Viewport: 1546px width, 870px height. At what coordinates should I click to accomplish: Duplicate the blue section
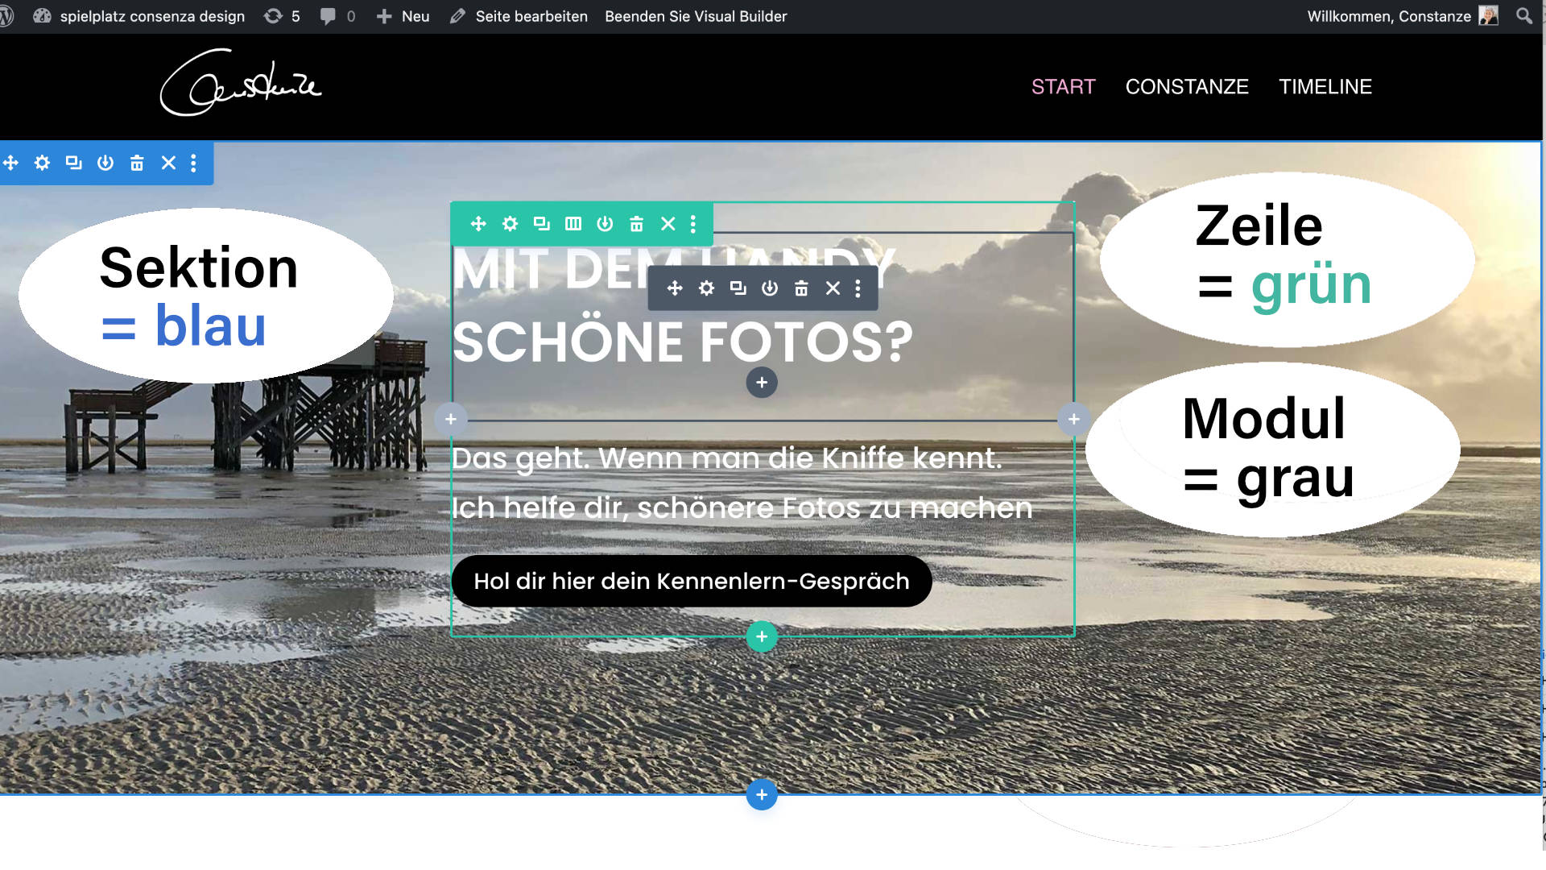pyautogui.click(x=73, y=164)
